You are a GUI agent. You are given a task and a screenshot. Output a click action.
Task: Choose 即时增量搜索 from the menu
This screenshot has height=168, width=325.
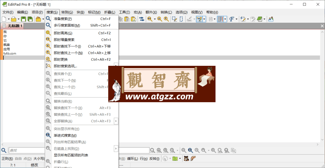82,40
